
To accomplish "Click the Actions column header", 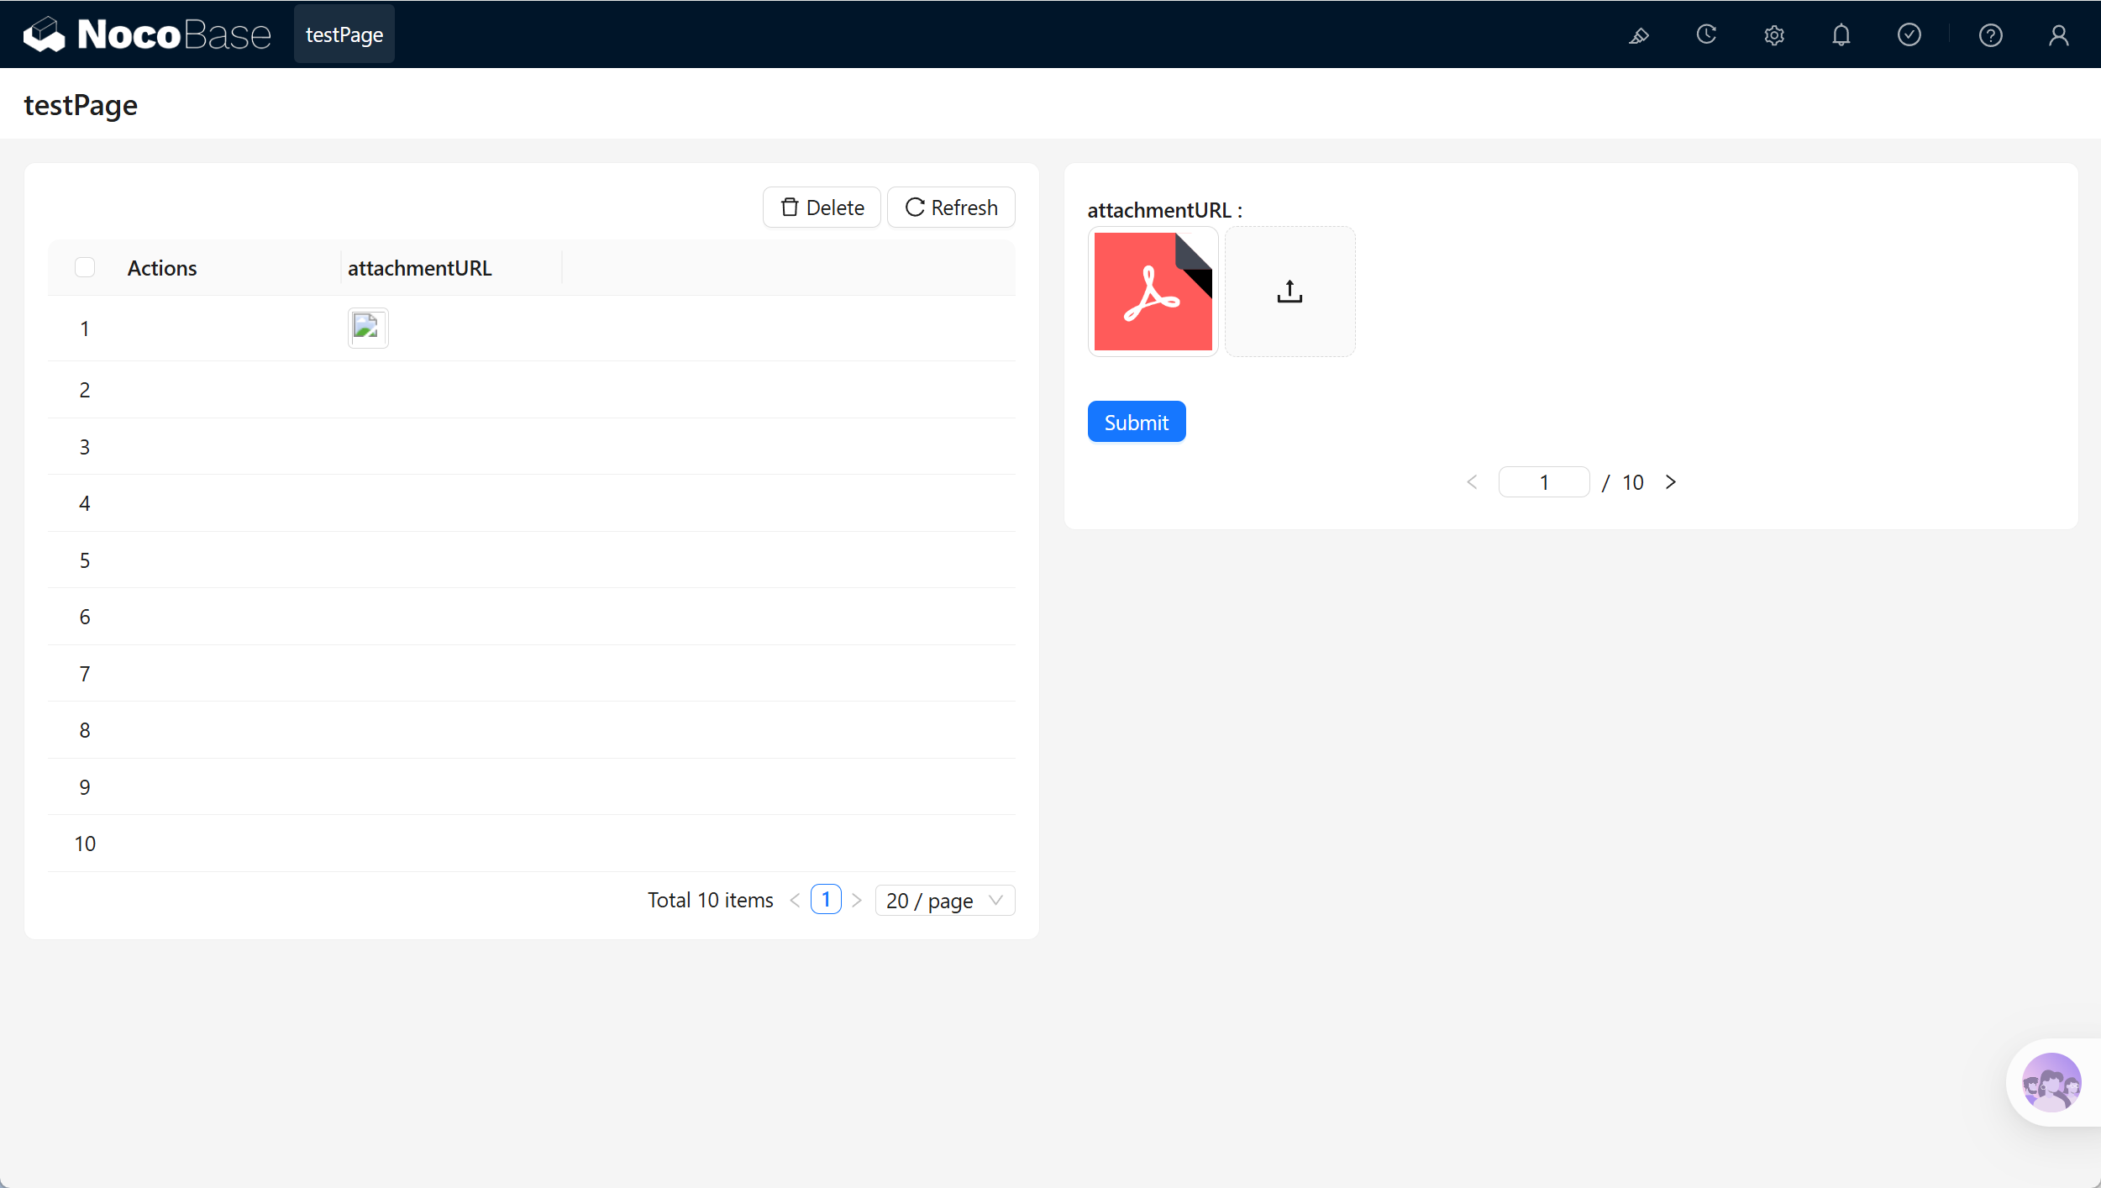I will pyautogui.click(x=162, y=268).
